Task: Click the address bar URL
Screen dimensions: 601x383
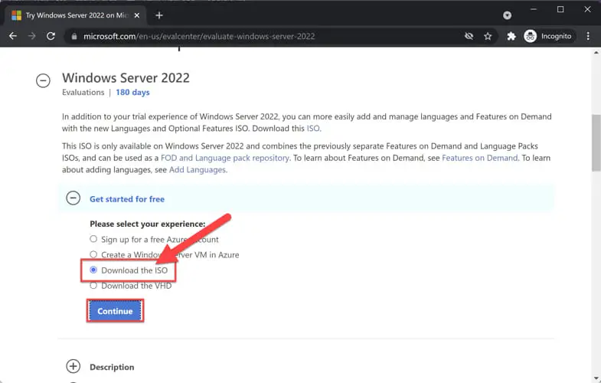Action: 199,37
